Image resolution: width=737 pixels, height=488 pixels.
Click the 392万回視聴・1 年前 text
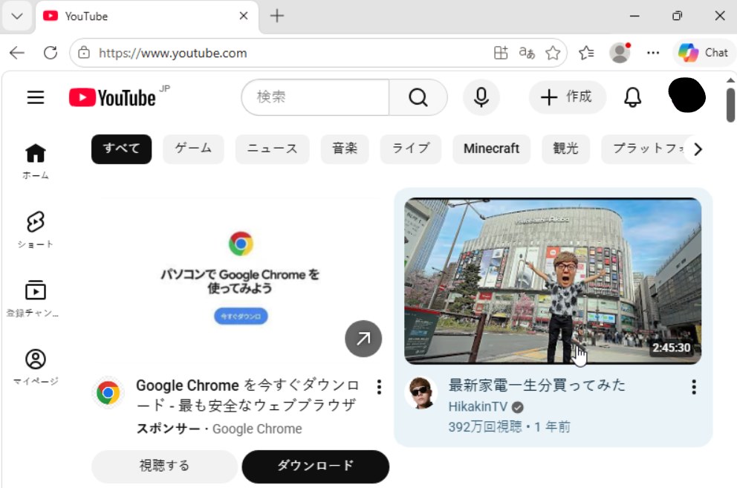(509, 427)
